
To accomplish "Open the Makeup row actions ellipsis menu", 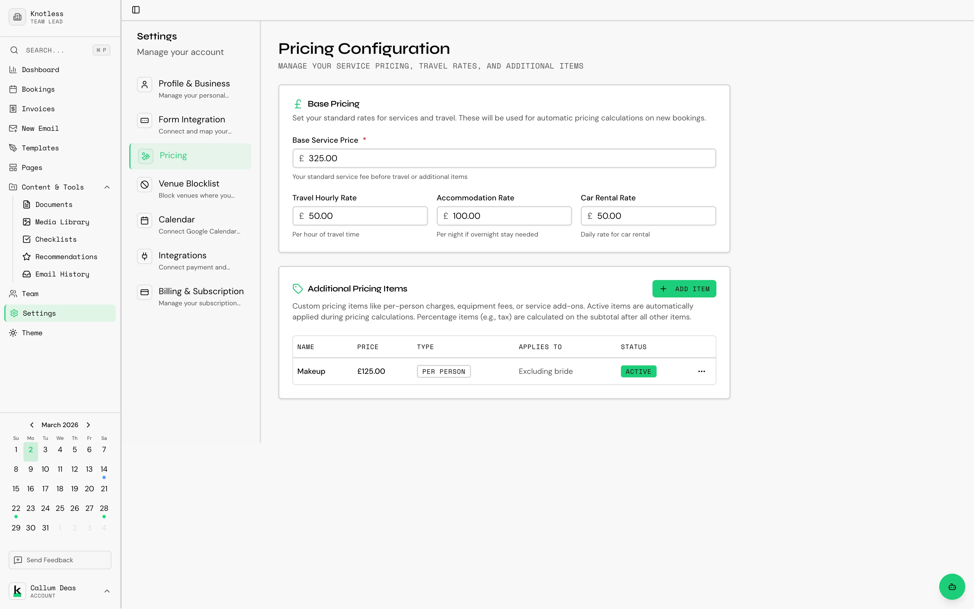I will tap(701, 371).
